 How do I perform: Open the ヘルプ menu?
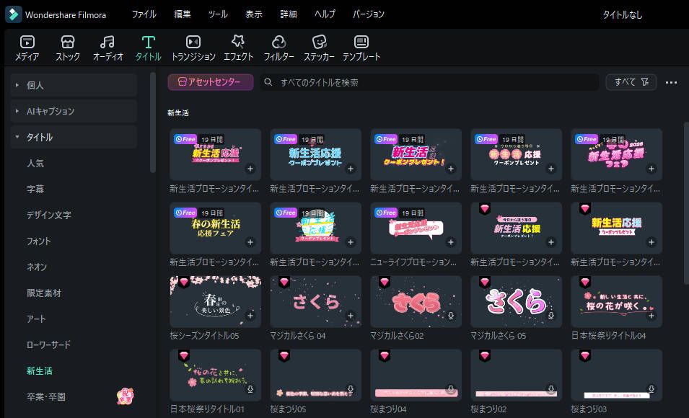click(x=325, y=14)
